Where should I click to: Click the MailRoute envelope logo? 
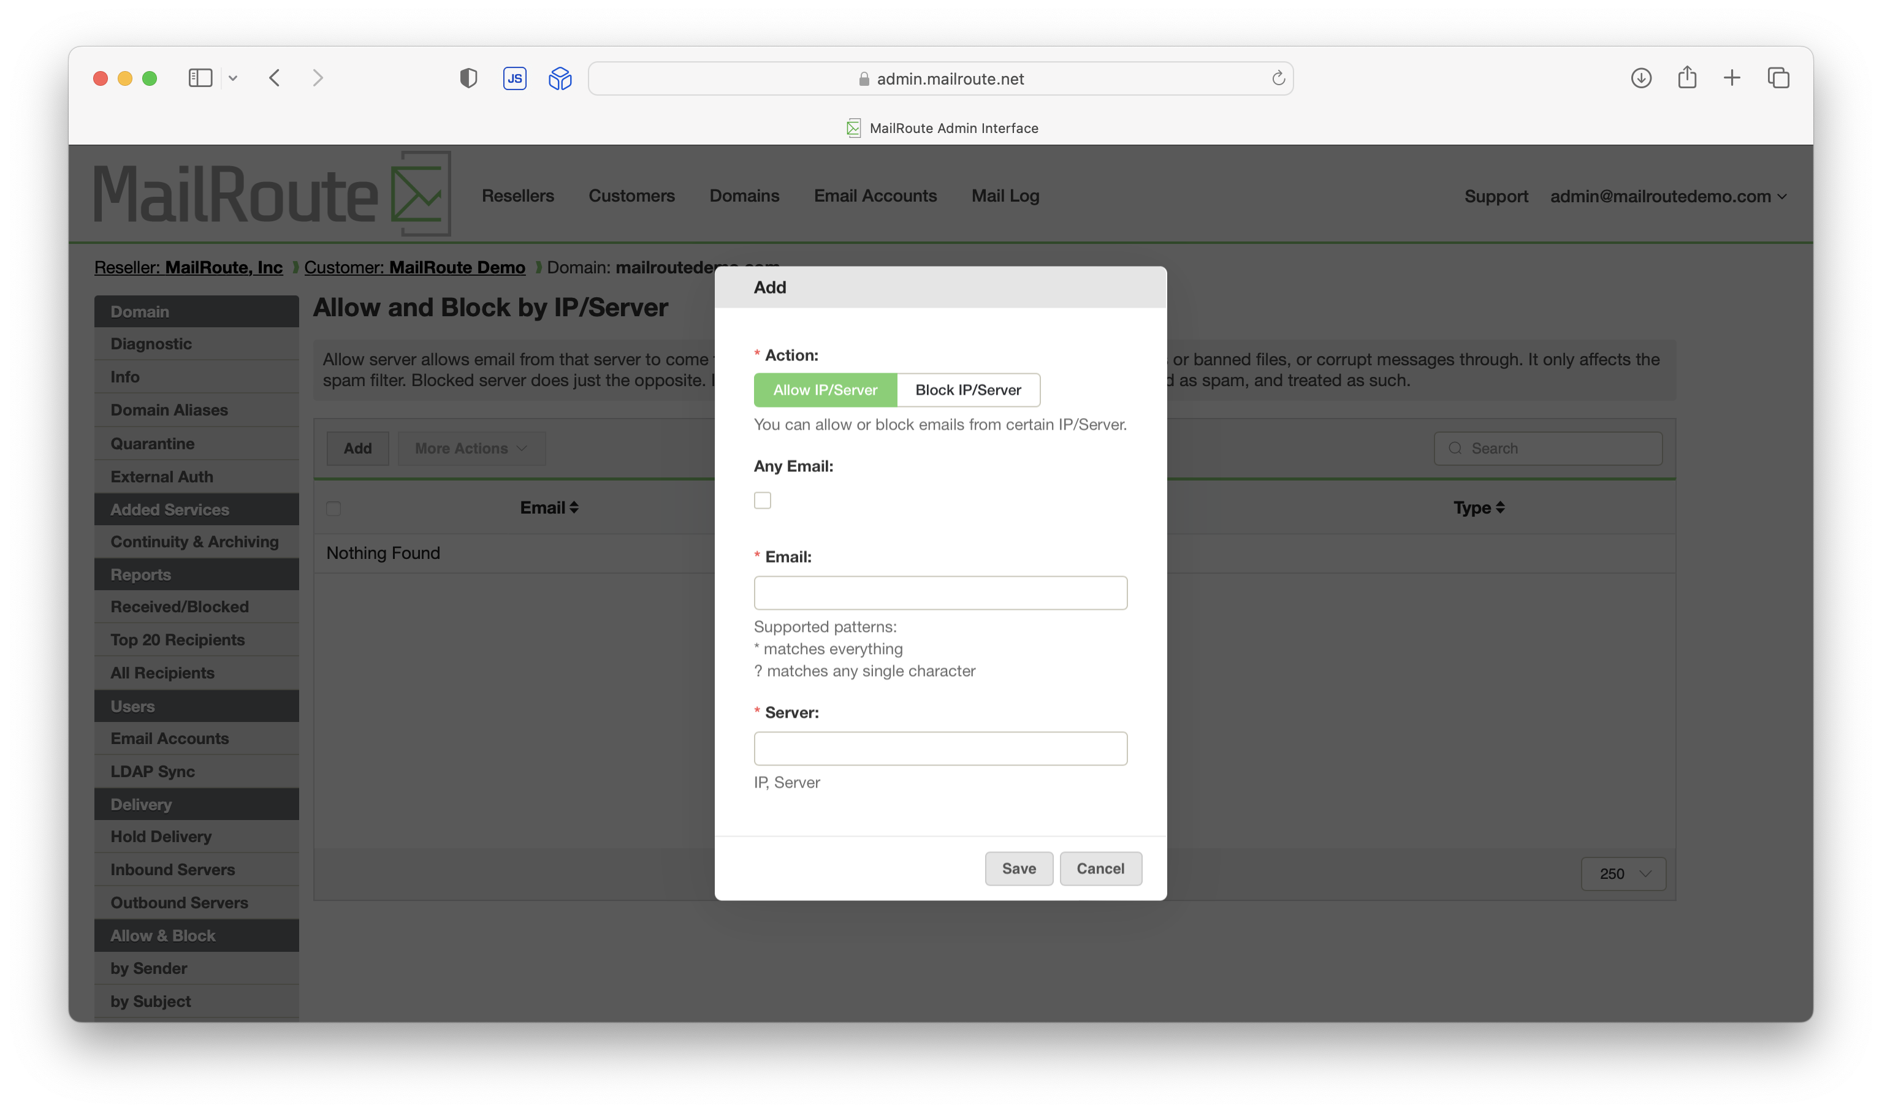point(421,194)
